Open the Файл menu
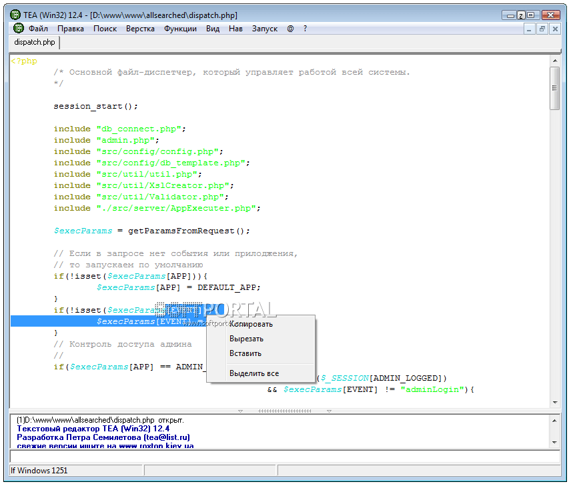The width and height of the screenshot is (571, 488). point(38,29)
